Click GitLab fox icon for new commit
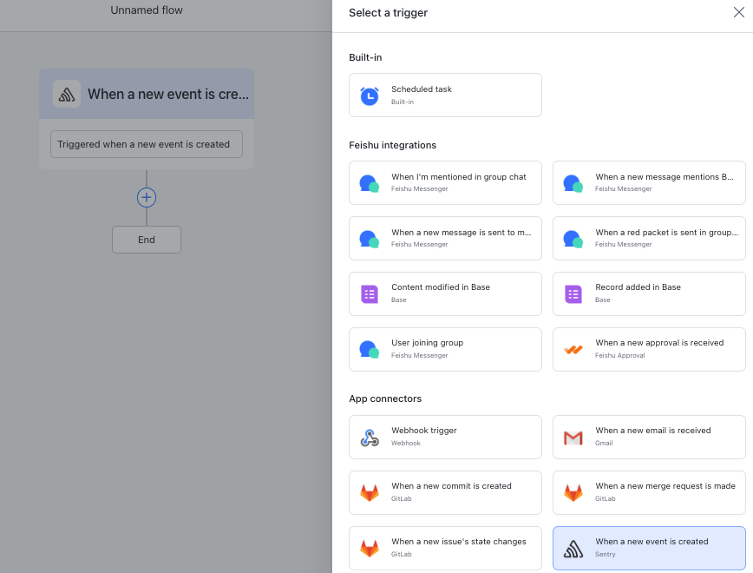This screenshot has height=573, width=753. (370, 493)
